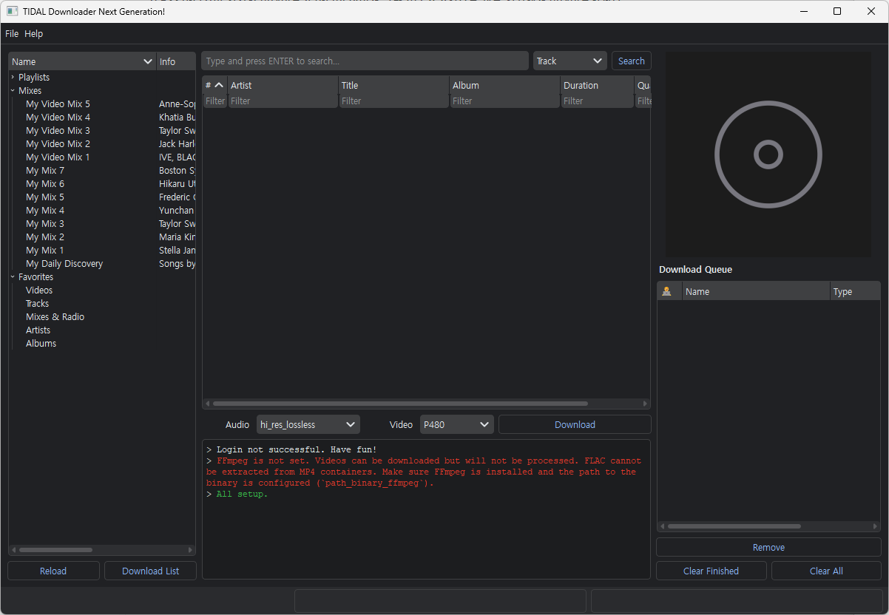
Task: Sort results by Album column
Action: 505,85
